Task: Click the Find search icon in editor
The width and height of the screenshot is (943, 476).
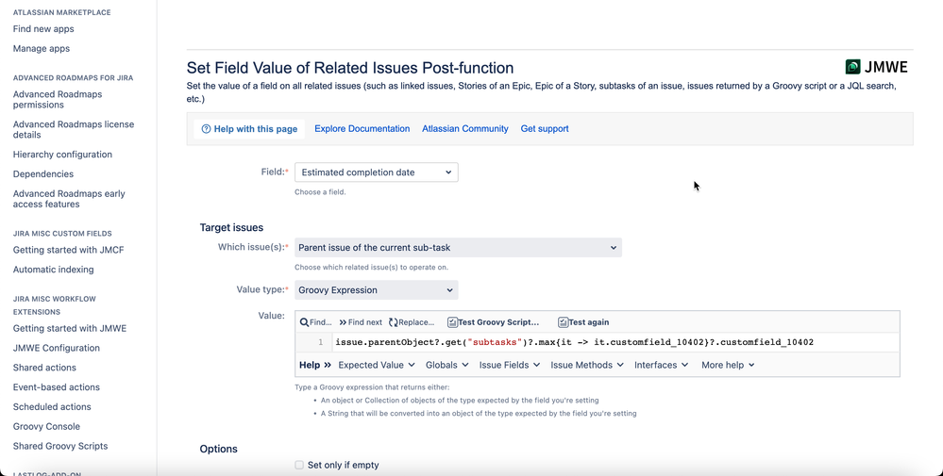Action: coord(305,322)
